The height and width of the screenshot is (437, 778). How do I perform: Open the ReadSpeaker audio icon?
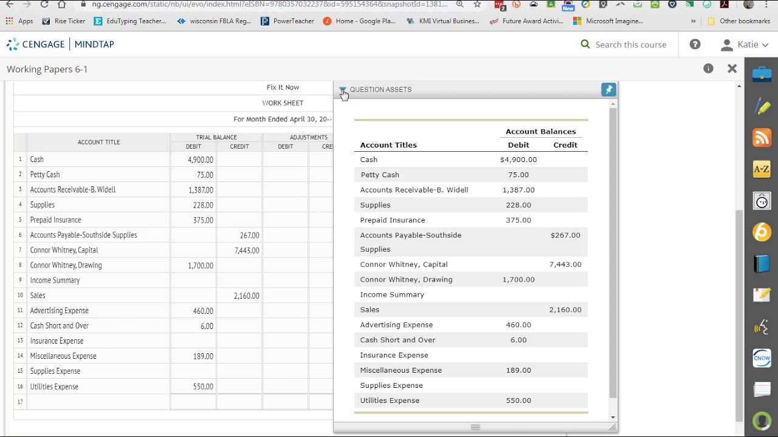[762, 327]
